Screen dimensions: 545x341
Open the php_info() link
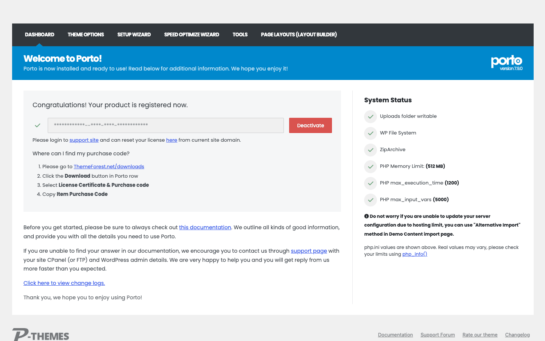pyautogui.click(x=415, y=254)
